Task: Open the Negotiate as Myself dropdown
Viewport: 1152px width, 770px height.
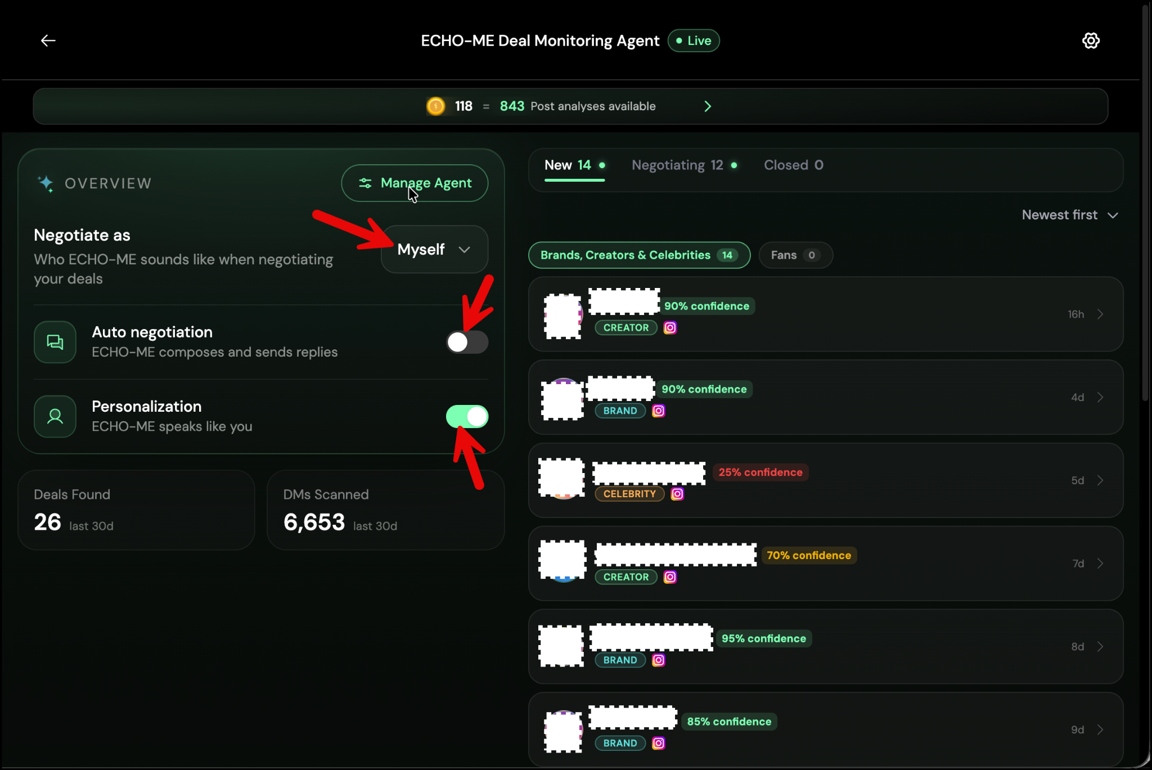Action: (x=434, y=249)
